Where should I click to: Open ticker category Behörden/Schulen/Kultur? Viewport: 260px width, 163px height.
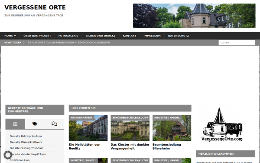94,43
